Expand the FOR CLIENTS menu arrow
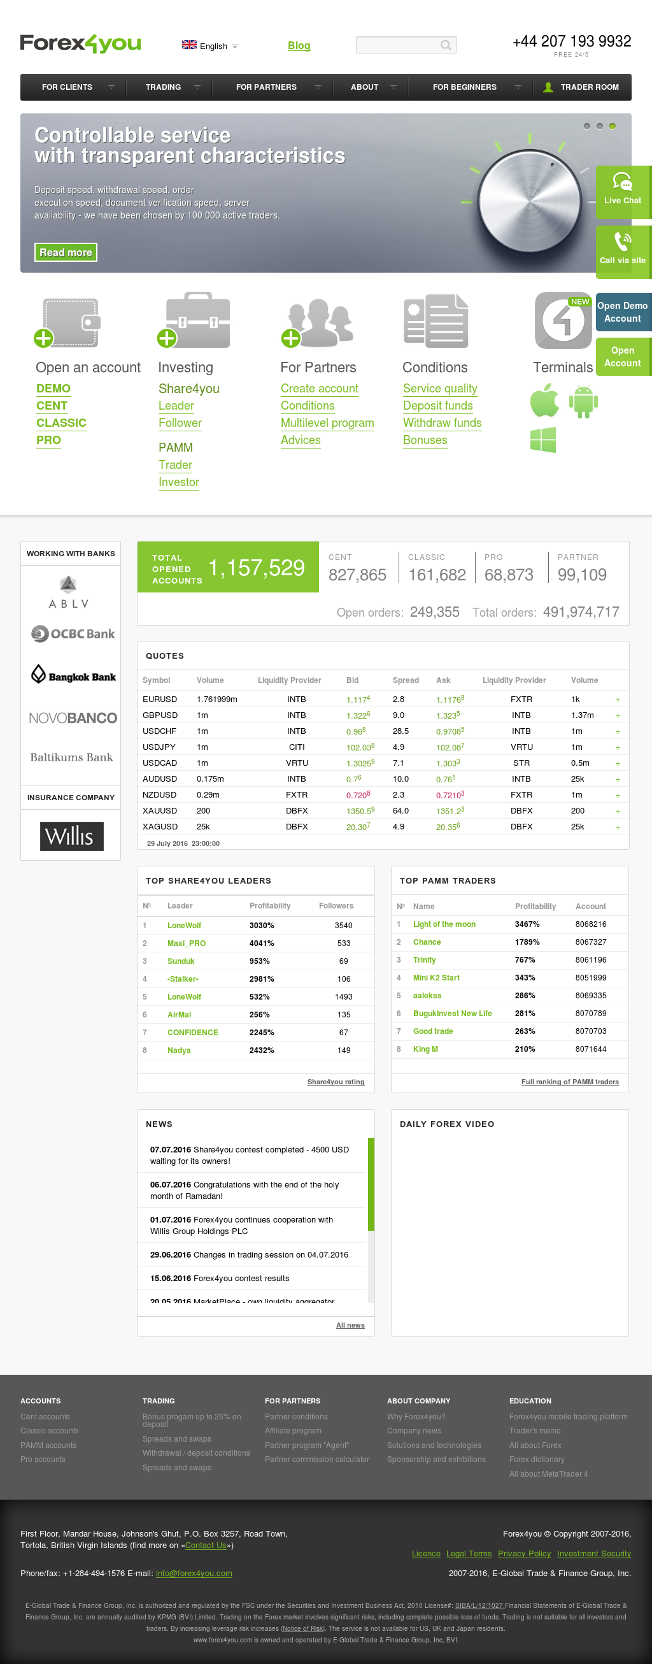652x1664 pixels. point(111,87)
